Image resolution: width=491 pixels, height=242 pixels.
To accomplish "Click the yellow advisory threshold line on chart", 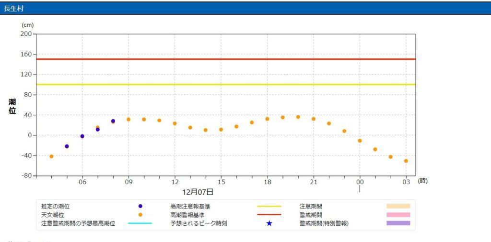I will 226,84.
